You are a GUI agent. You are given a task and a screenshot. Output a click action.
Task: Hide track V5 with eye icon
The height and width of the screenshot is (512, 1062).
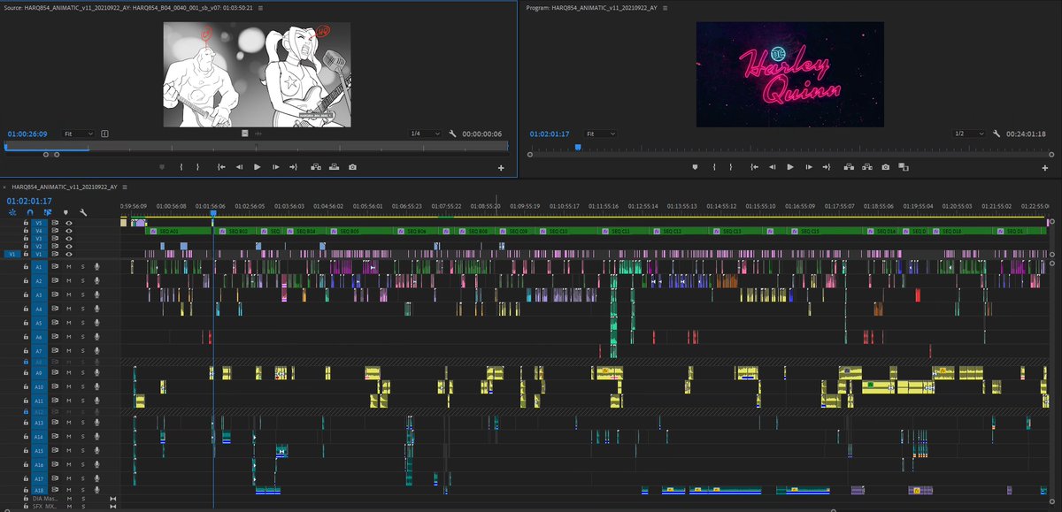(68, 224)
